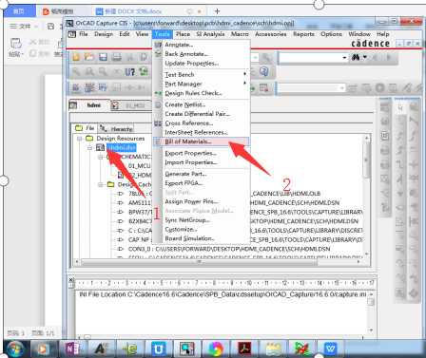Screen dimensions: 426x358
Task: Click the Zoom Out magnifier icon
Action: 103,71
